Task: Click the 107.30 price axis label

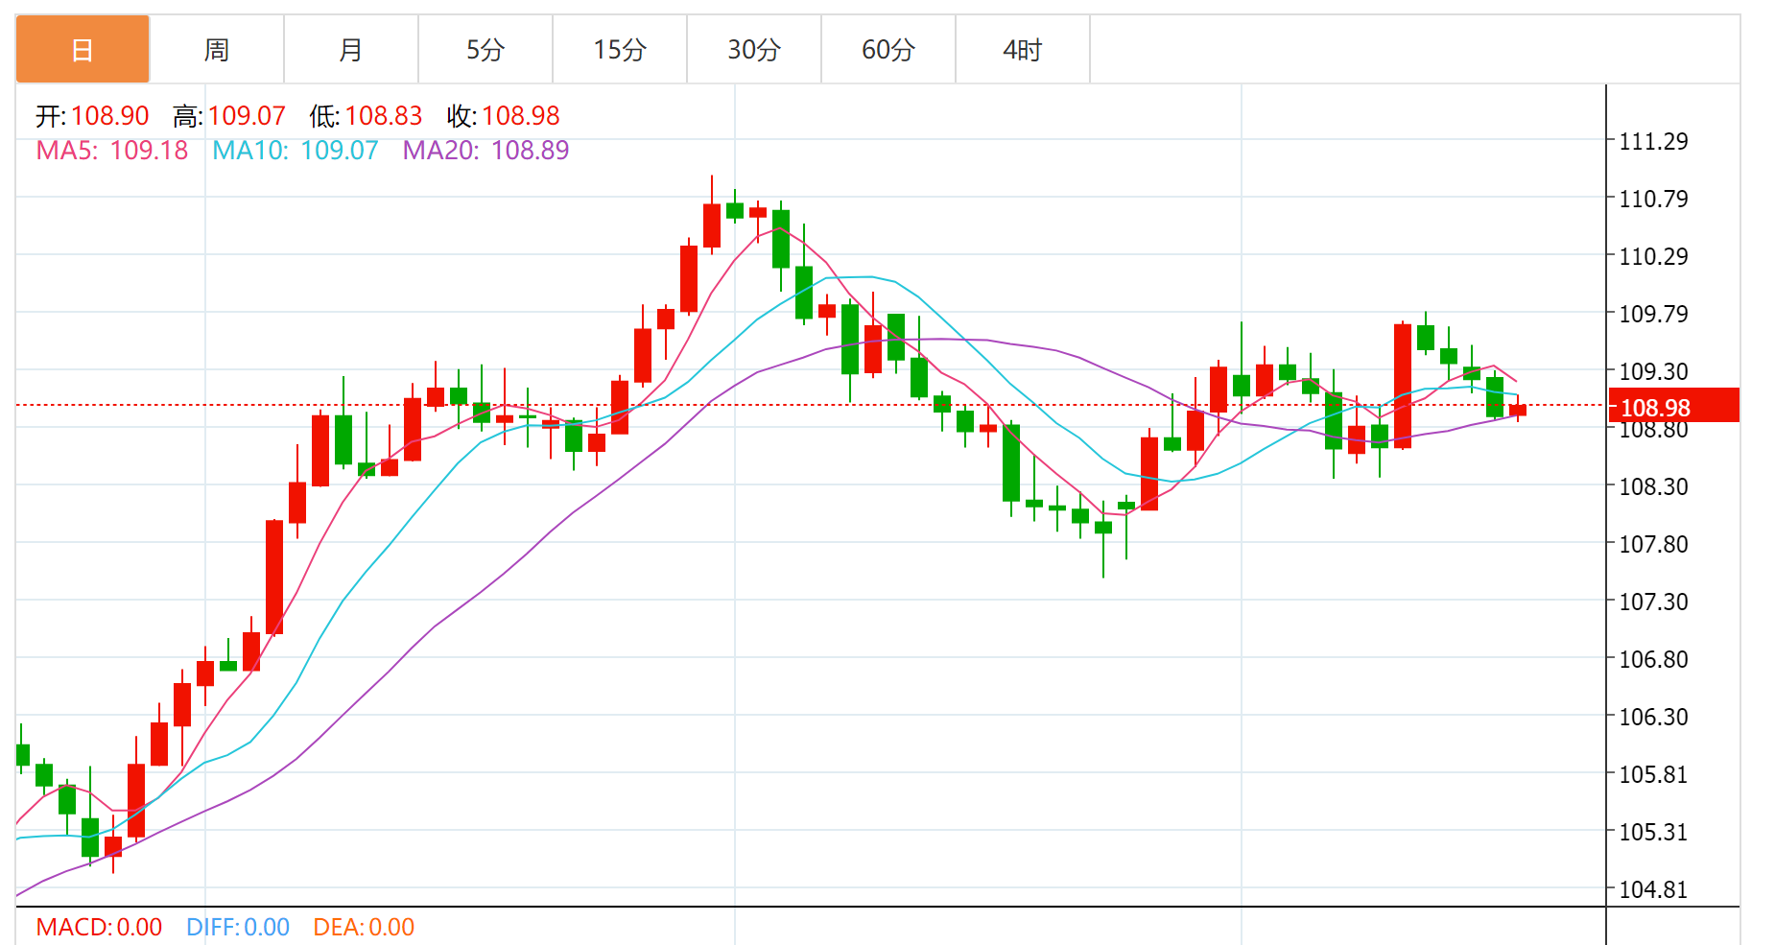Action: pos(1653,602)
